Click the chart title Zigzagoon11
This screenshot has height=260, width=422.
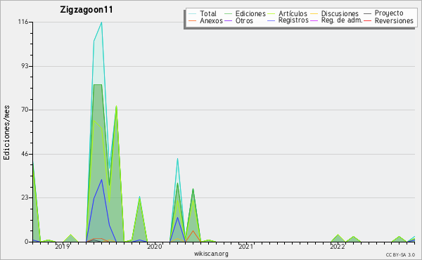point(87,10)
